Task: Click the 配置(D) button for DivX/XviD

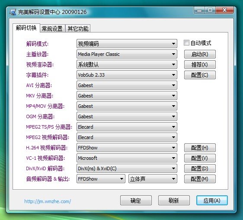Action: [x=200, y=168]
